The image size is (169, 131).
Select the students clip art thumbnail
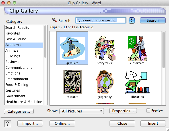pos(73,82)
